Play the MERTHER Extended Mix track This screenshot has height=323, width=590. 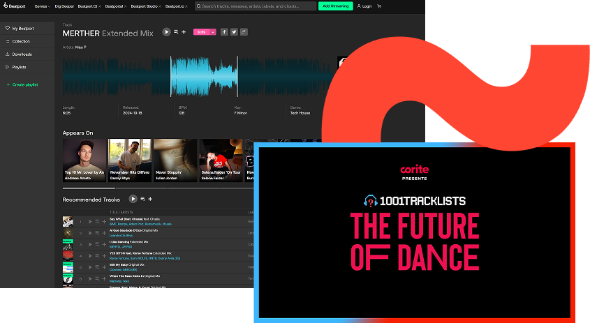pyautogui.click(x=166, y=32)
